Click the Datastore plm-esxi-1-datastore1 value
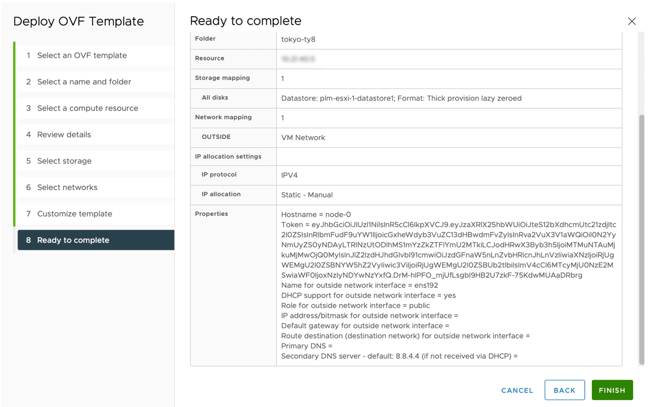The width and height of the screenshot is (648, 407). [401, 98]
